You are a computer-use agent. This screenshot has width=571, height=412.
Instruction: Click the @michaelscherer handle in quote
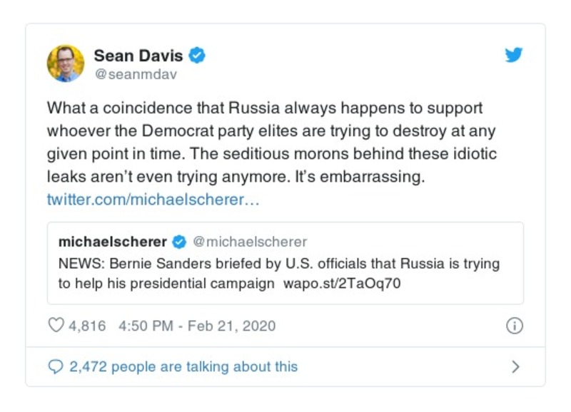(251, 241)
